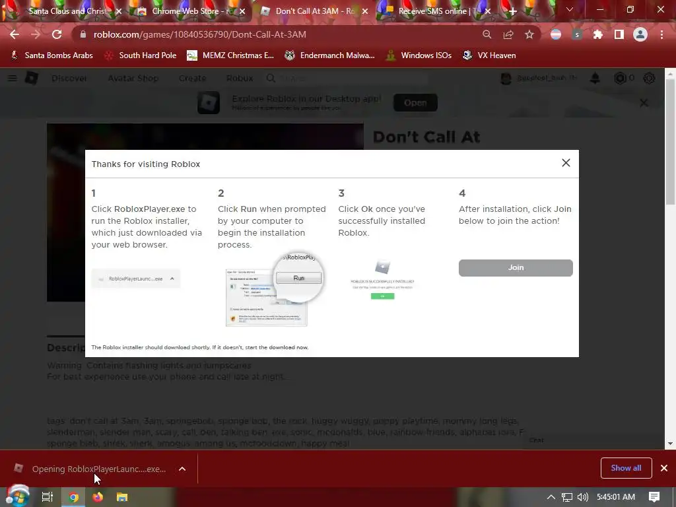The width and height of the screenshot is (676, 507).
Task: Open VX Heaven bookmark
Action: click(489, 55)
